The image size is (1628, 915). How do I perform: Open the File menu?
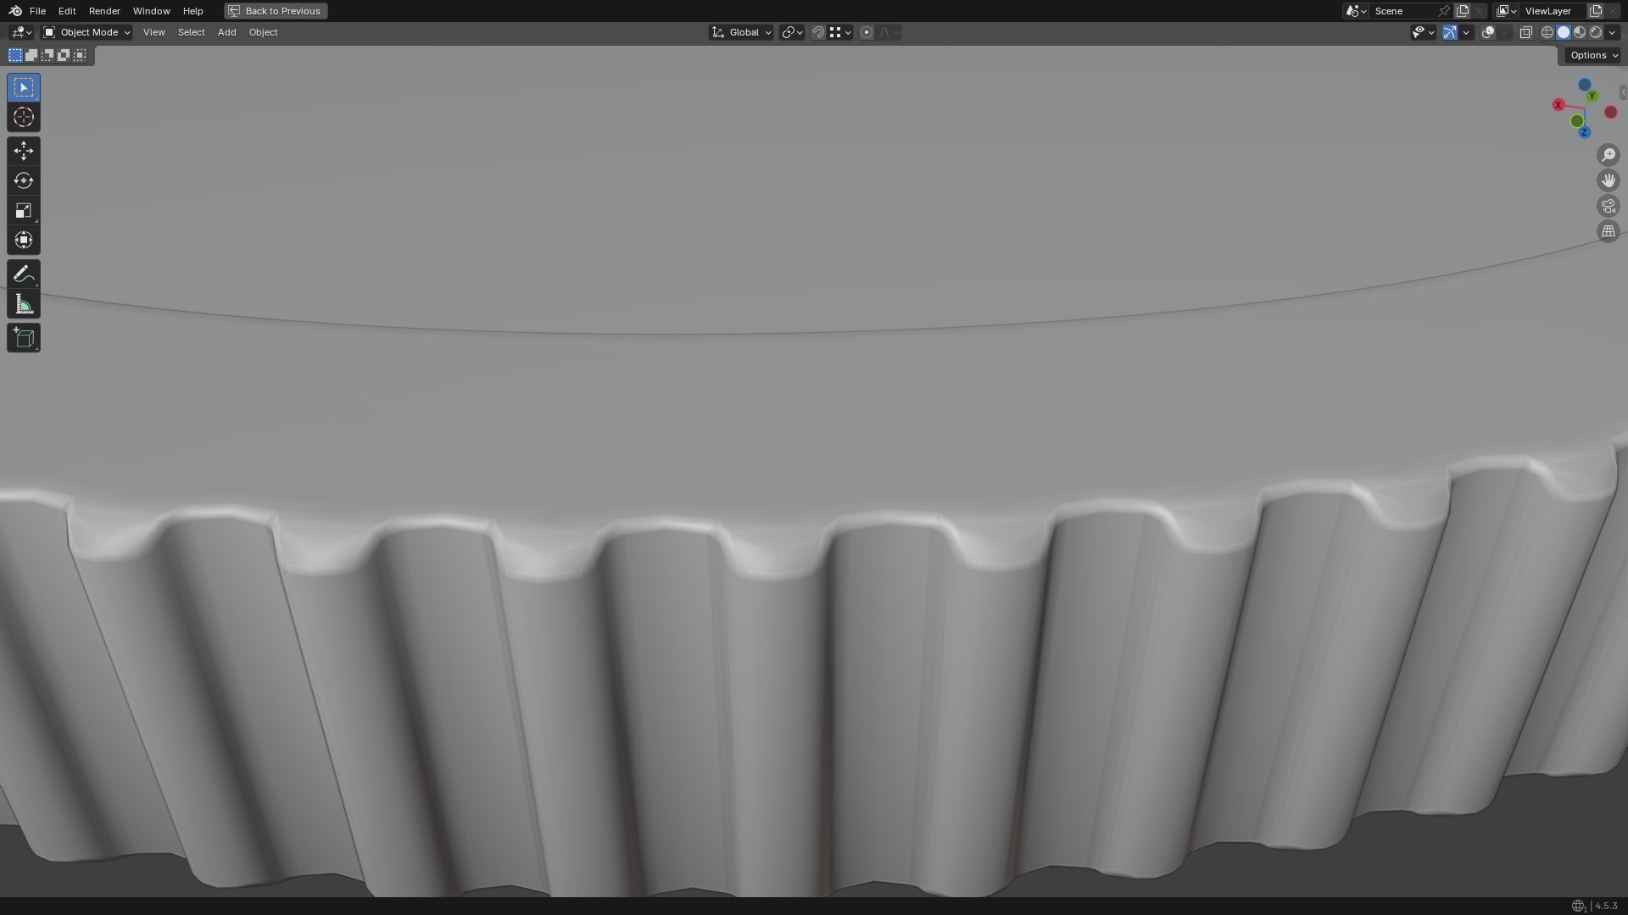click(37, 11)
